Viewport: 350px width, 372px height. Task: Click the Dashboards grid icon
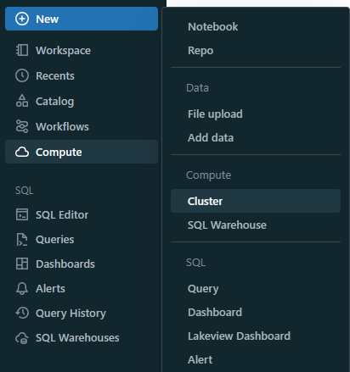(22, 264)
